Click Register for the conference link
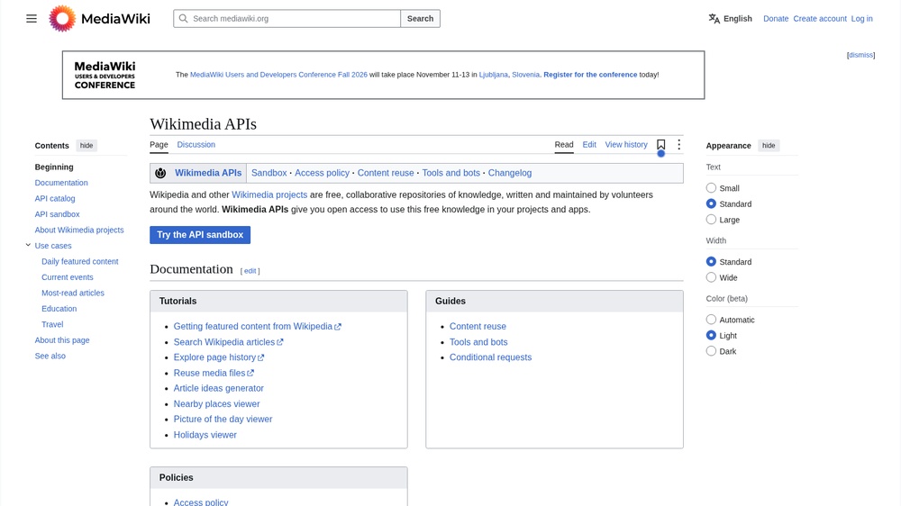 [x=590, y=75]
